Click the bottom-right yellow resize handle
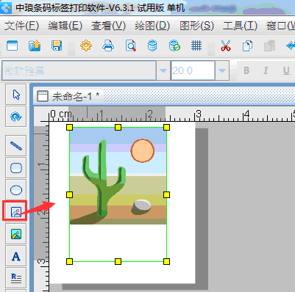This screenshot has width=295, height=292. (166, 261)
